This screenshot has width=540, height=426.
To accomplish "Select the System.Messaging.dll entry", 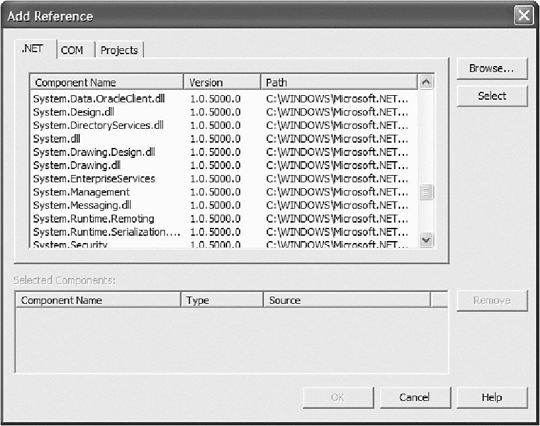I will click(83, 205).
